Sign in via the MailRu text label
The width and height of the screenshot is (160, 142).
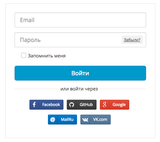coord(67,120)
